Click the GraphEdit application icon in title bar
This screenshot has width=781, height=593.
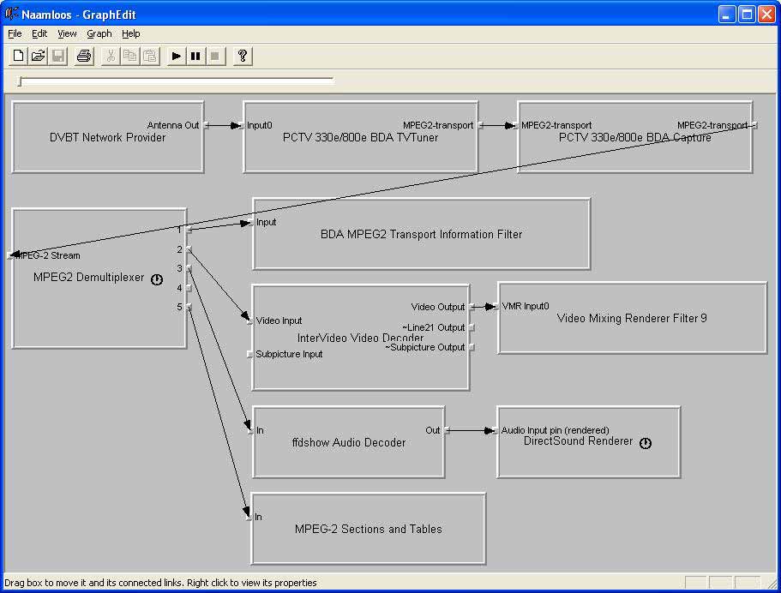pyautogui.click(x=11, y=14)
